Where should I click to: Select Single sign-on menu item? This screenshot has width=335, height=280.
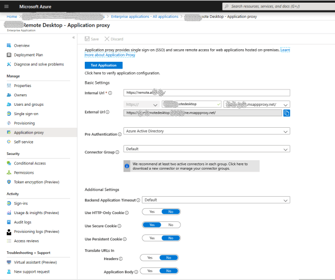coord(26,114)
